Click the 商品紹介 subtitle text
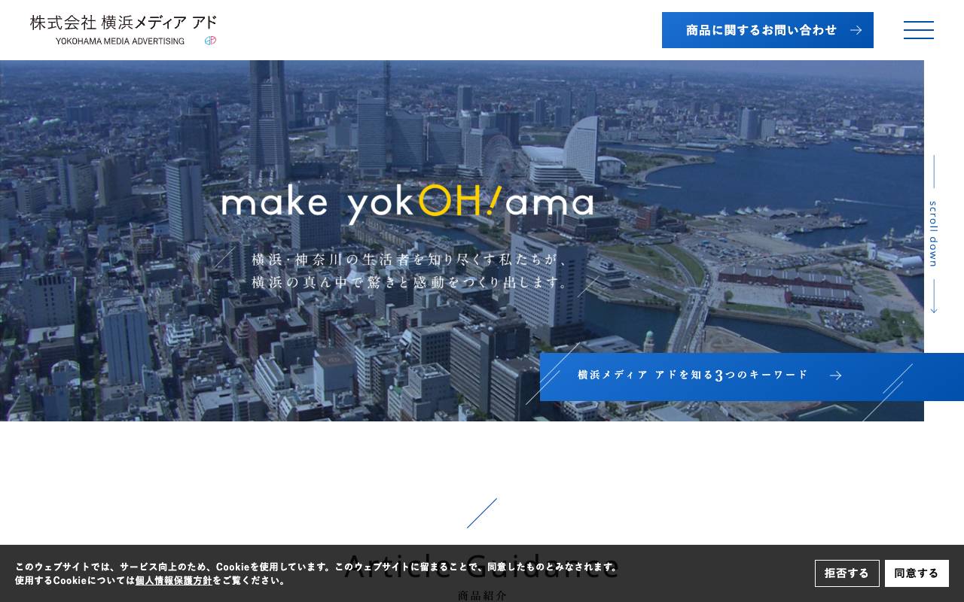The image size is (964, 602). [482, 595]
